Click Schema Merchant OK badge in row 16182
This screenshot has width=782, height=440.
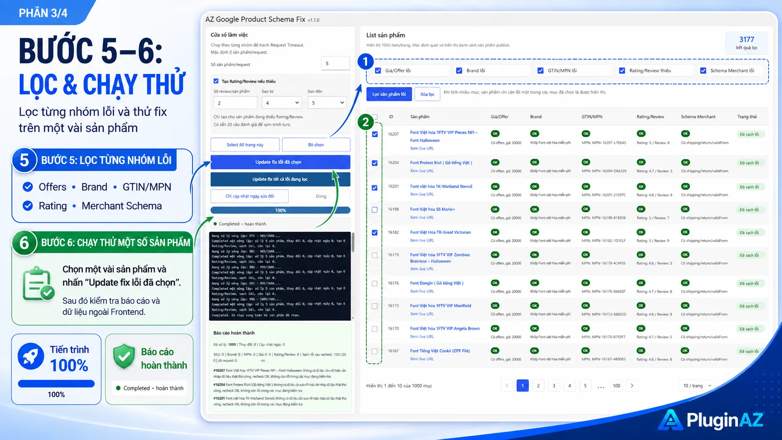click(x=685, y=232)
